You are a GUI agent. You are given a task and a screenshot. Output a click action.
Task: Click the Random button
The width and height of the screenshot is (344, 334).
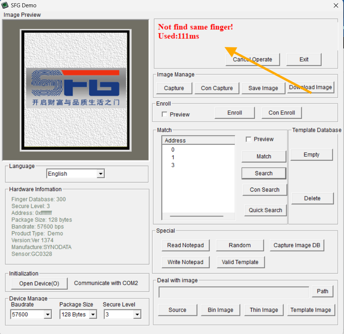click(x=240, y=245)
